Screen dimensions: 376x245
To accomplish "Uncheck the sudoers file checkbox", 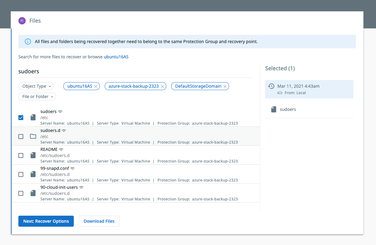I will pos(21,118).
